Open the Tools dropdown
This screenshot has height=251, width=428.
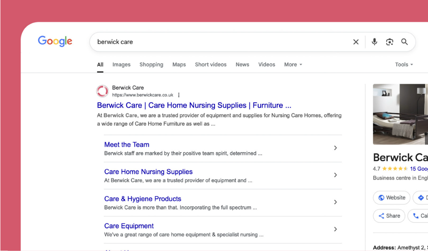[404, 65]
